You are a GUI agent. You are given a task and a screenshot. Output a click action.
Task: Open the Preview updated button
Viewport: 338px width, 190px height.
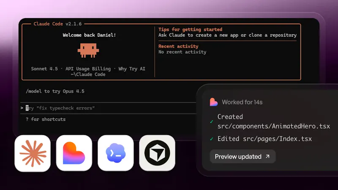243,157
